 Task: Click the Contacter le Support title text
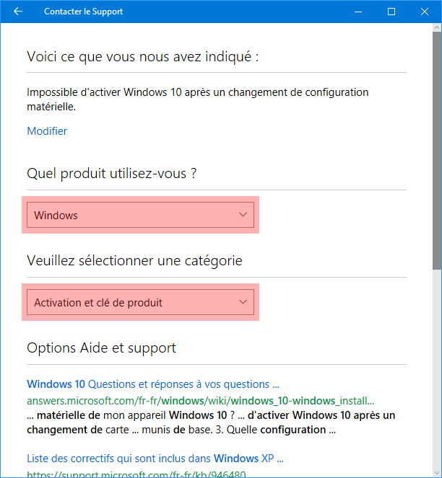click(83, 12)
